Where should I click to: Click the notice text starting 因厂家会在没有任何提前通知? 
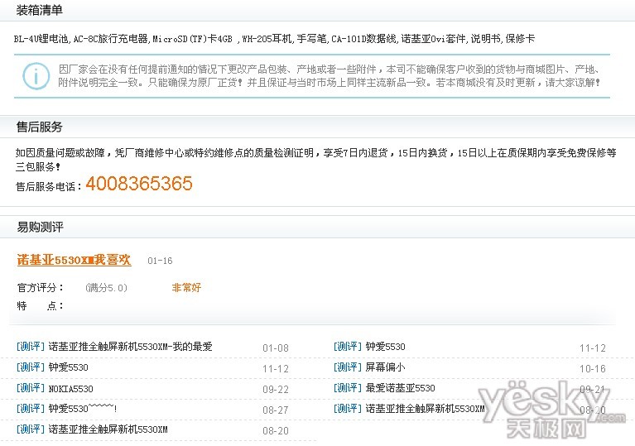[x=329, y=75]
